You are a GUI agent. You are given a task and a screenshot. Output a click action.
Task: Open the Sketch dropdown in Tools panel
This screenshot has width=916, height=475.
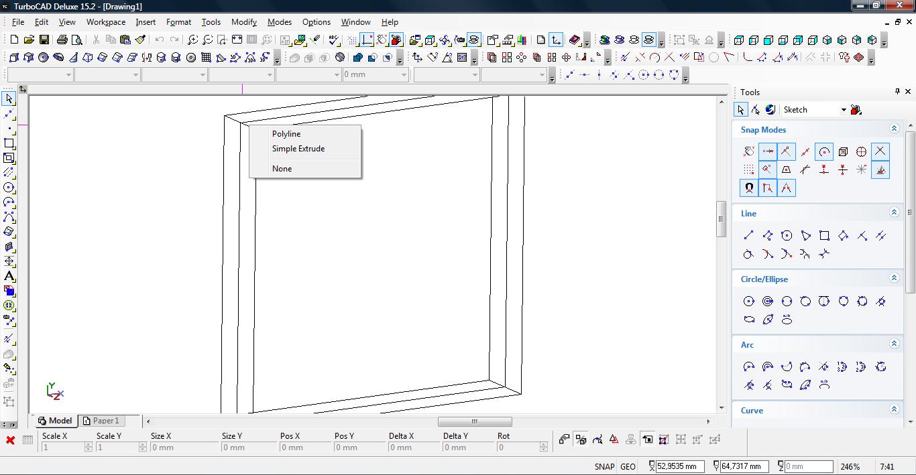coord(844,110)
